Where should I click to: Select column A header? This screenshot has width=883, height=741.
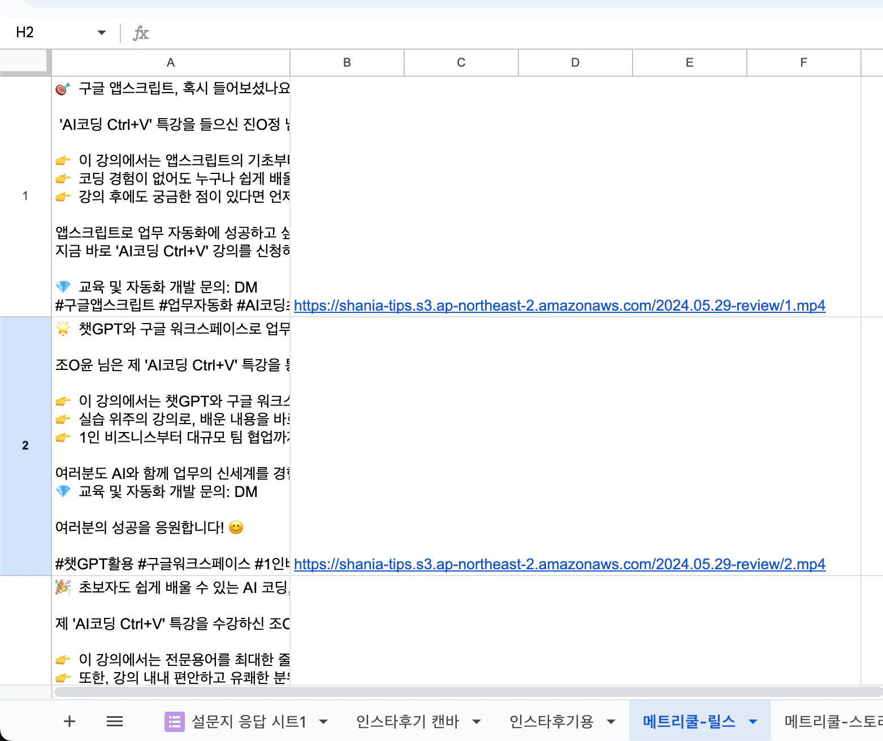coord(171,63)
